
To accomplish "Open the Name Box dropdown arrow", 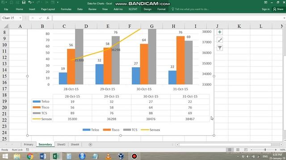I will tap(20, 18).
